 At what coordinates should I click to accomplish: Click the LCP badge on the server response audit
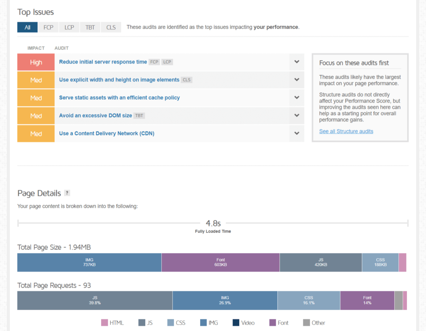tap(167, 62)
